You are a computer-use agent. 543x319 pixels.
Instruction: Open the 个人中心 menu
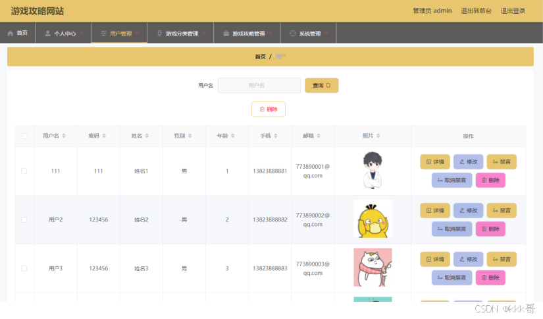click(x=63, y=33)
